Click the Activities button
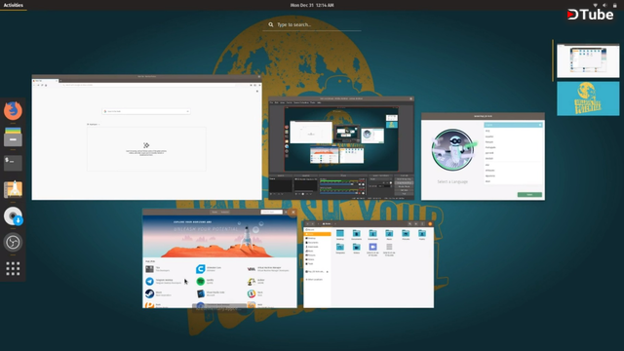 click(13, 5)
